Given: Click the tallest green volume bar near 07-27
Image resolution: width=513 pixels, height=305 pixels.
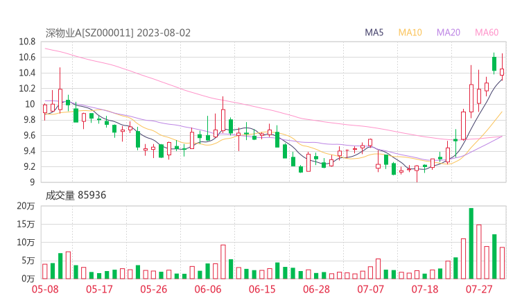Looking at the screenshot, I should [471, 243].
